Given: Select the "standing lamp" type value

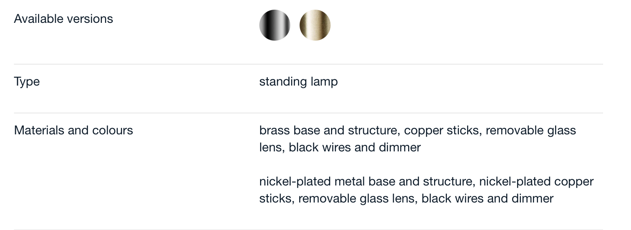Looking at the screenshot, I should [x=298, y=82].
